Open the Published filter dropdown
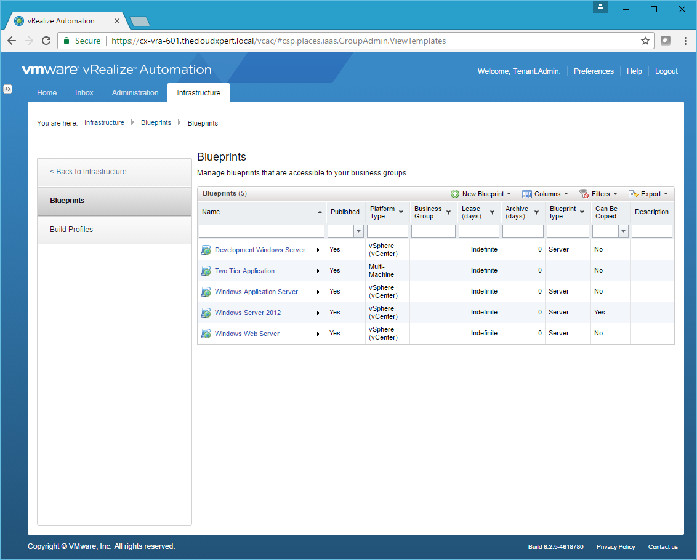The width and height of the screenshot is (697, 560). (358, 231)
